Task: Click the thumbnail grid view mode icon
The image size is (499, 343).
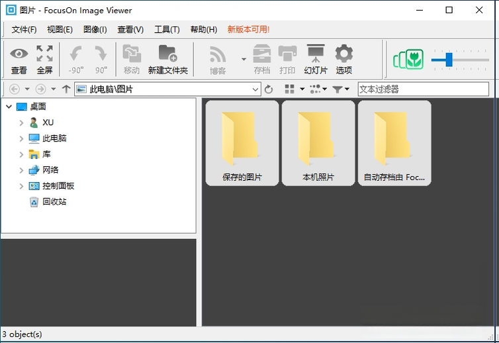Action: coord(290,89)
